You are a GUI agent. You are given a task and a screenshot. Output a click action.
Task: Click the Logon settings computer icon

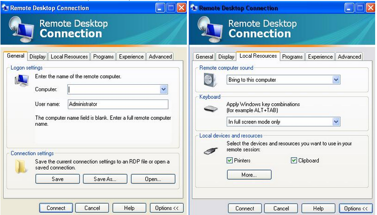tap(21, 80)
